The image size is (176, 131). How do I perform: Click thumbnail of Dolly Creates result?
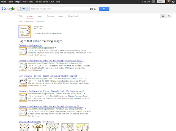[23, 82]
